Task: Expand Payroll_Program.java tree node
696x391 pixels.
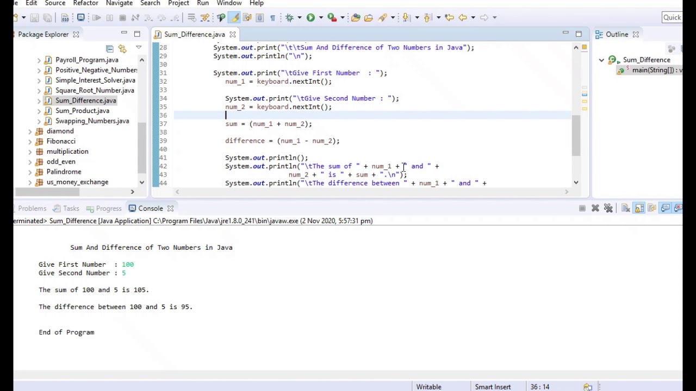Action: pos(39,60)
